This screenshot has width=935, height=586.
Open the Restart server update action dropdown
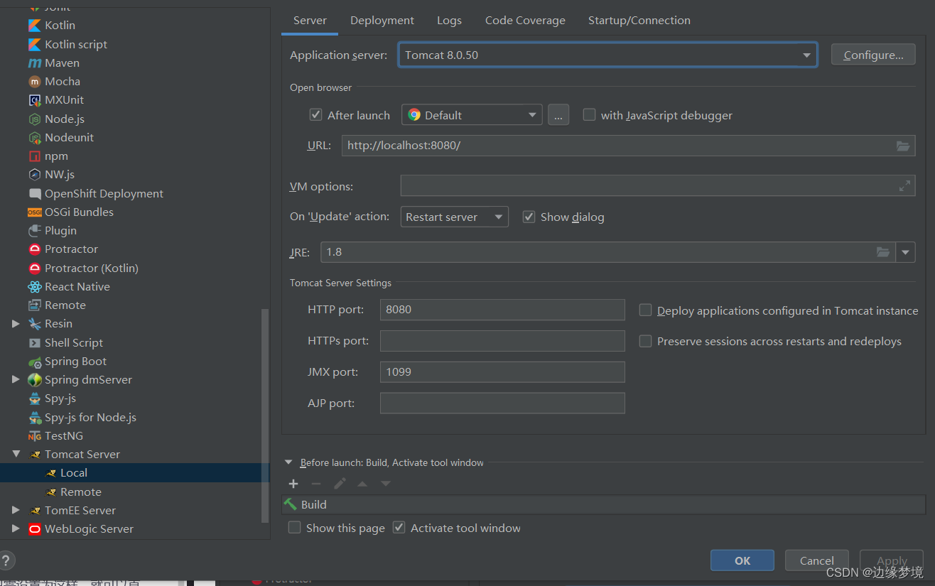455,217
